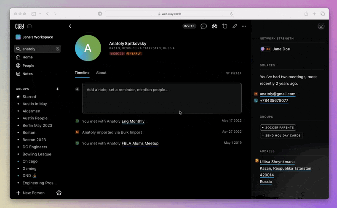The image size is (337, 208).
Task: Open People in the sidebar
Action: 28,66
